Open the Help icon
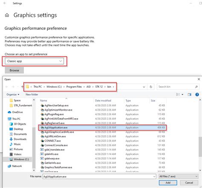202x188 pixels. click(x=197, y=94)
